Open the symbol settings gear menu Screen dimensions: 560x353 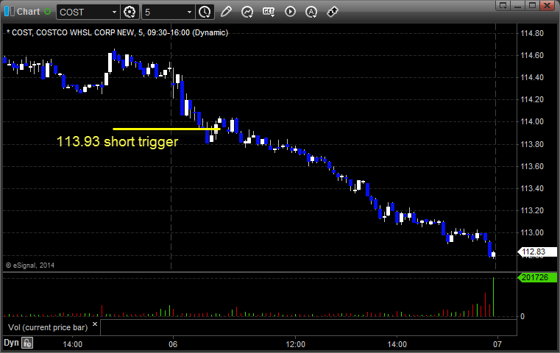(x=130, y=13)
